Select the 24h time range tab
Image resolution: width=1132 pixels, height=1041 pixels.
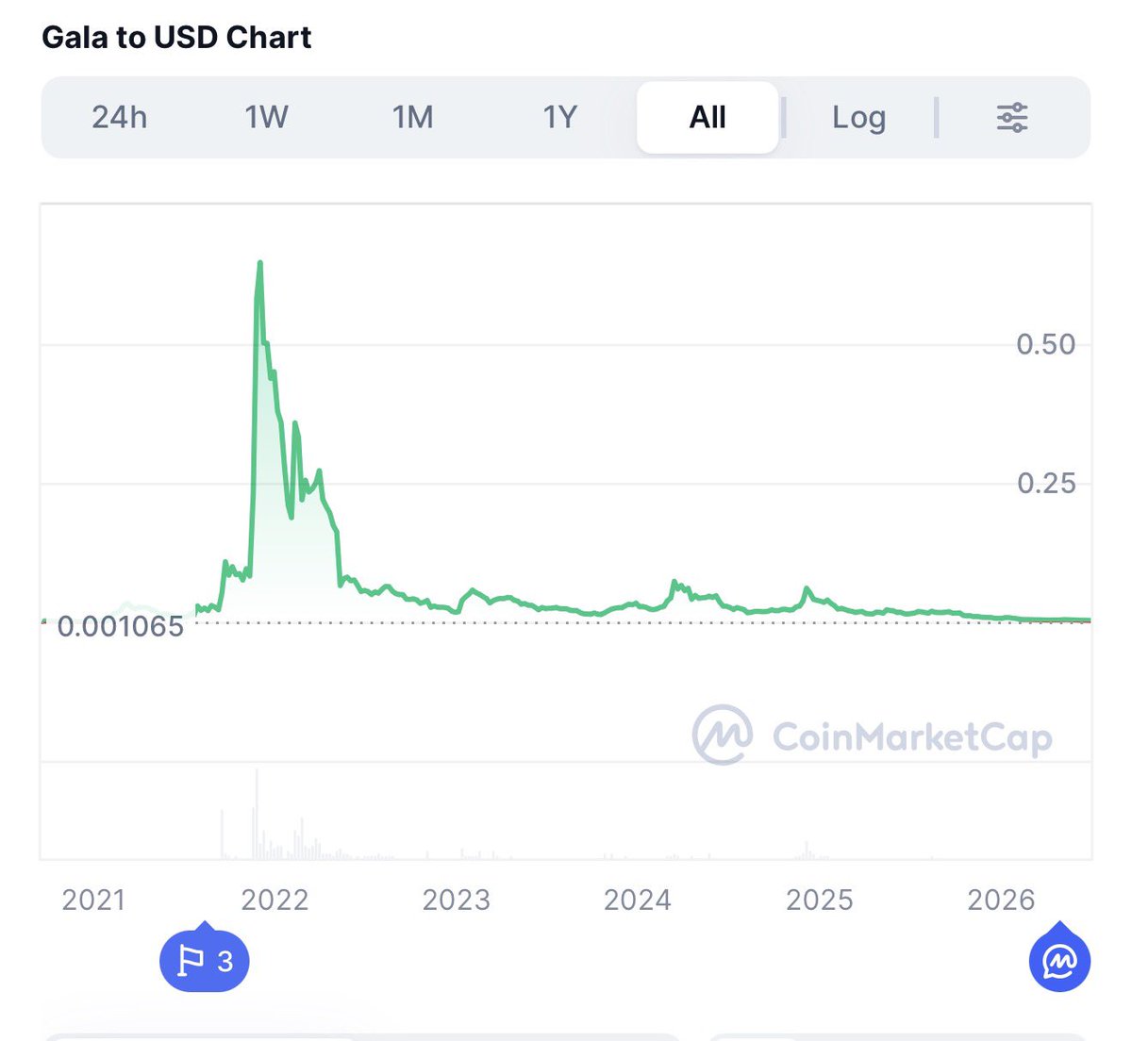click(119, 118)
